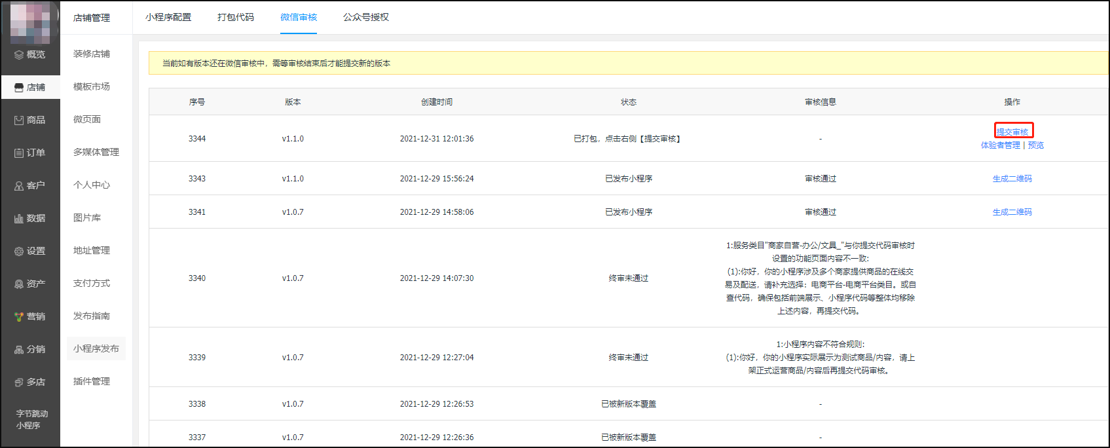The image size is (1110, 448).
Task: Click the blurred store logo thumbnail
Action: 30,23
